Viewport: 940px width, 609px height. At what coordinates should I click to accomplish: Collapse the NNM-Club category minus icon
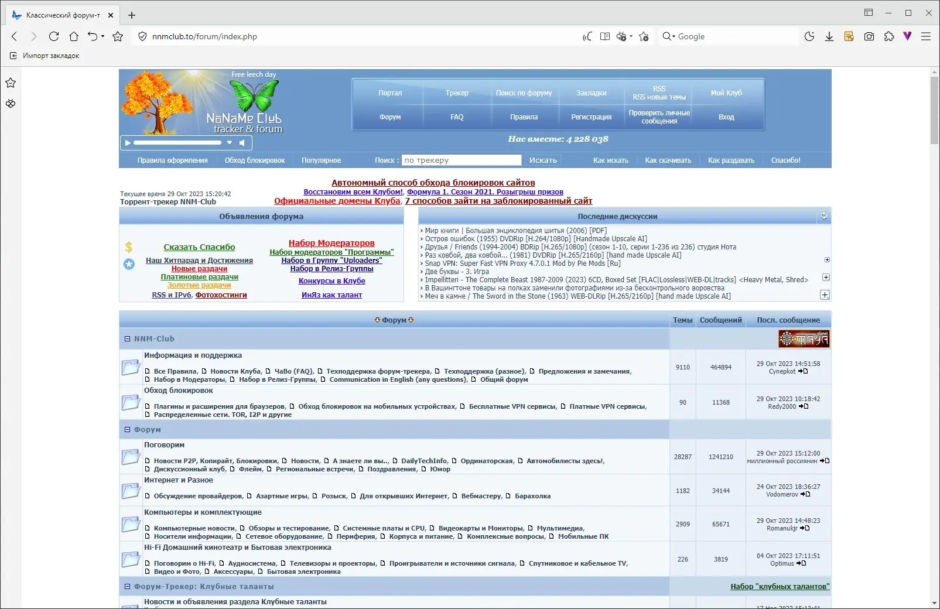tap(127, 338)
